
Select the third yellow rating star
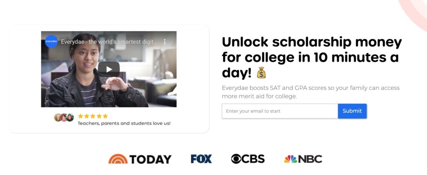pyautogui.click(x=93, y=116)
